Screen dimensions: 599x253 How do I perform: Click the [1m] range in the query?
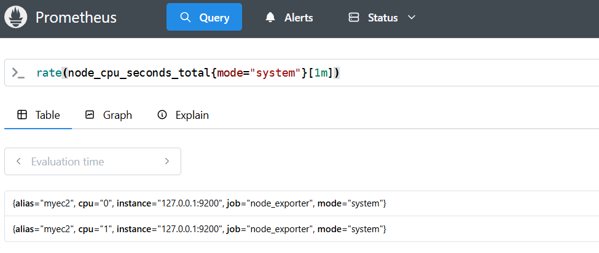(321, 73)
